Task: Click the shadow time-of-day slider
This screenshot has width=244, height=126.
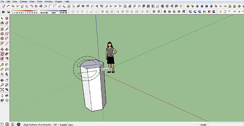Action: click(x=54, y=12)
